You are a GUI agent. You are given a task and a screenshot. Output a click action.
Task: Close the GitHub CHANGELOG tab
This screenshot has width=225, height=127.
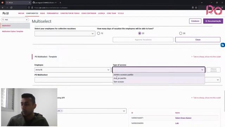(x=56, y=2)
